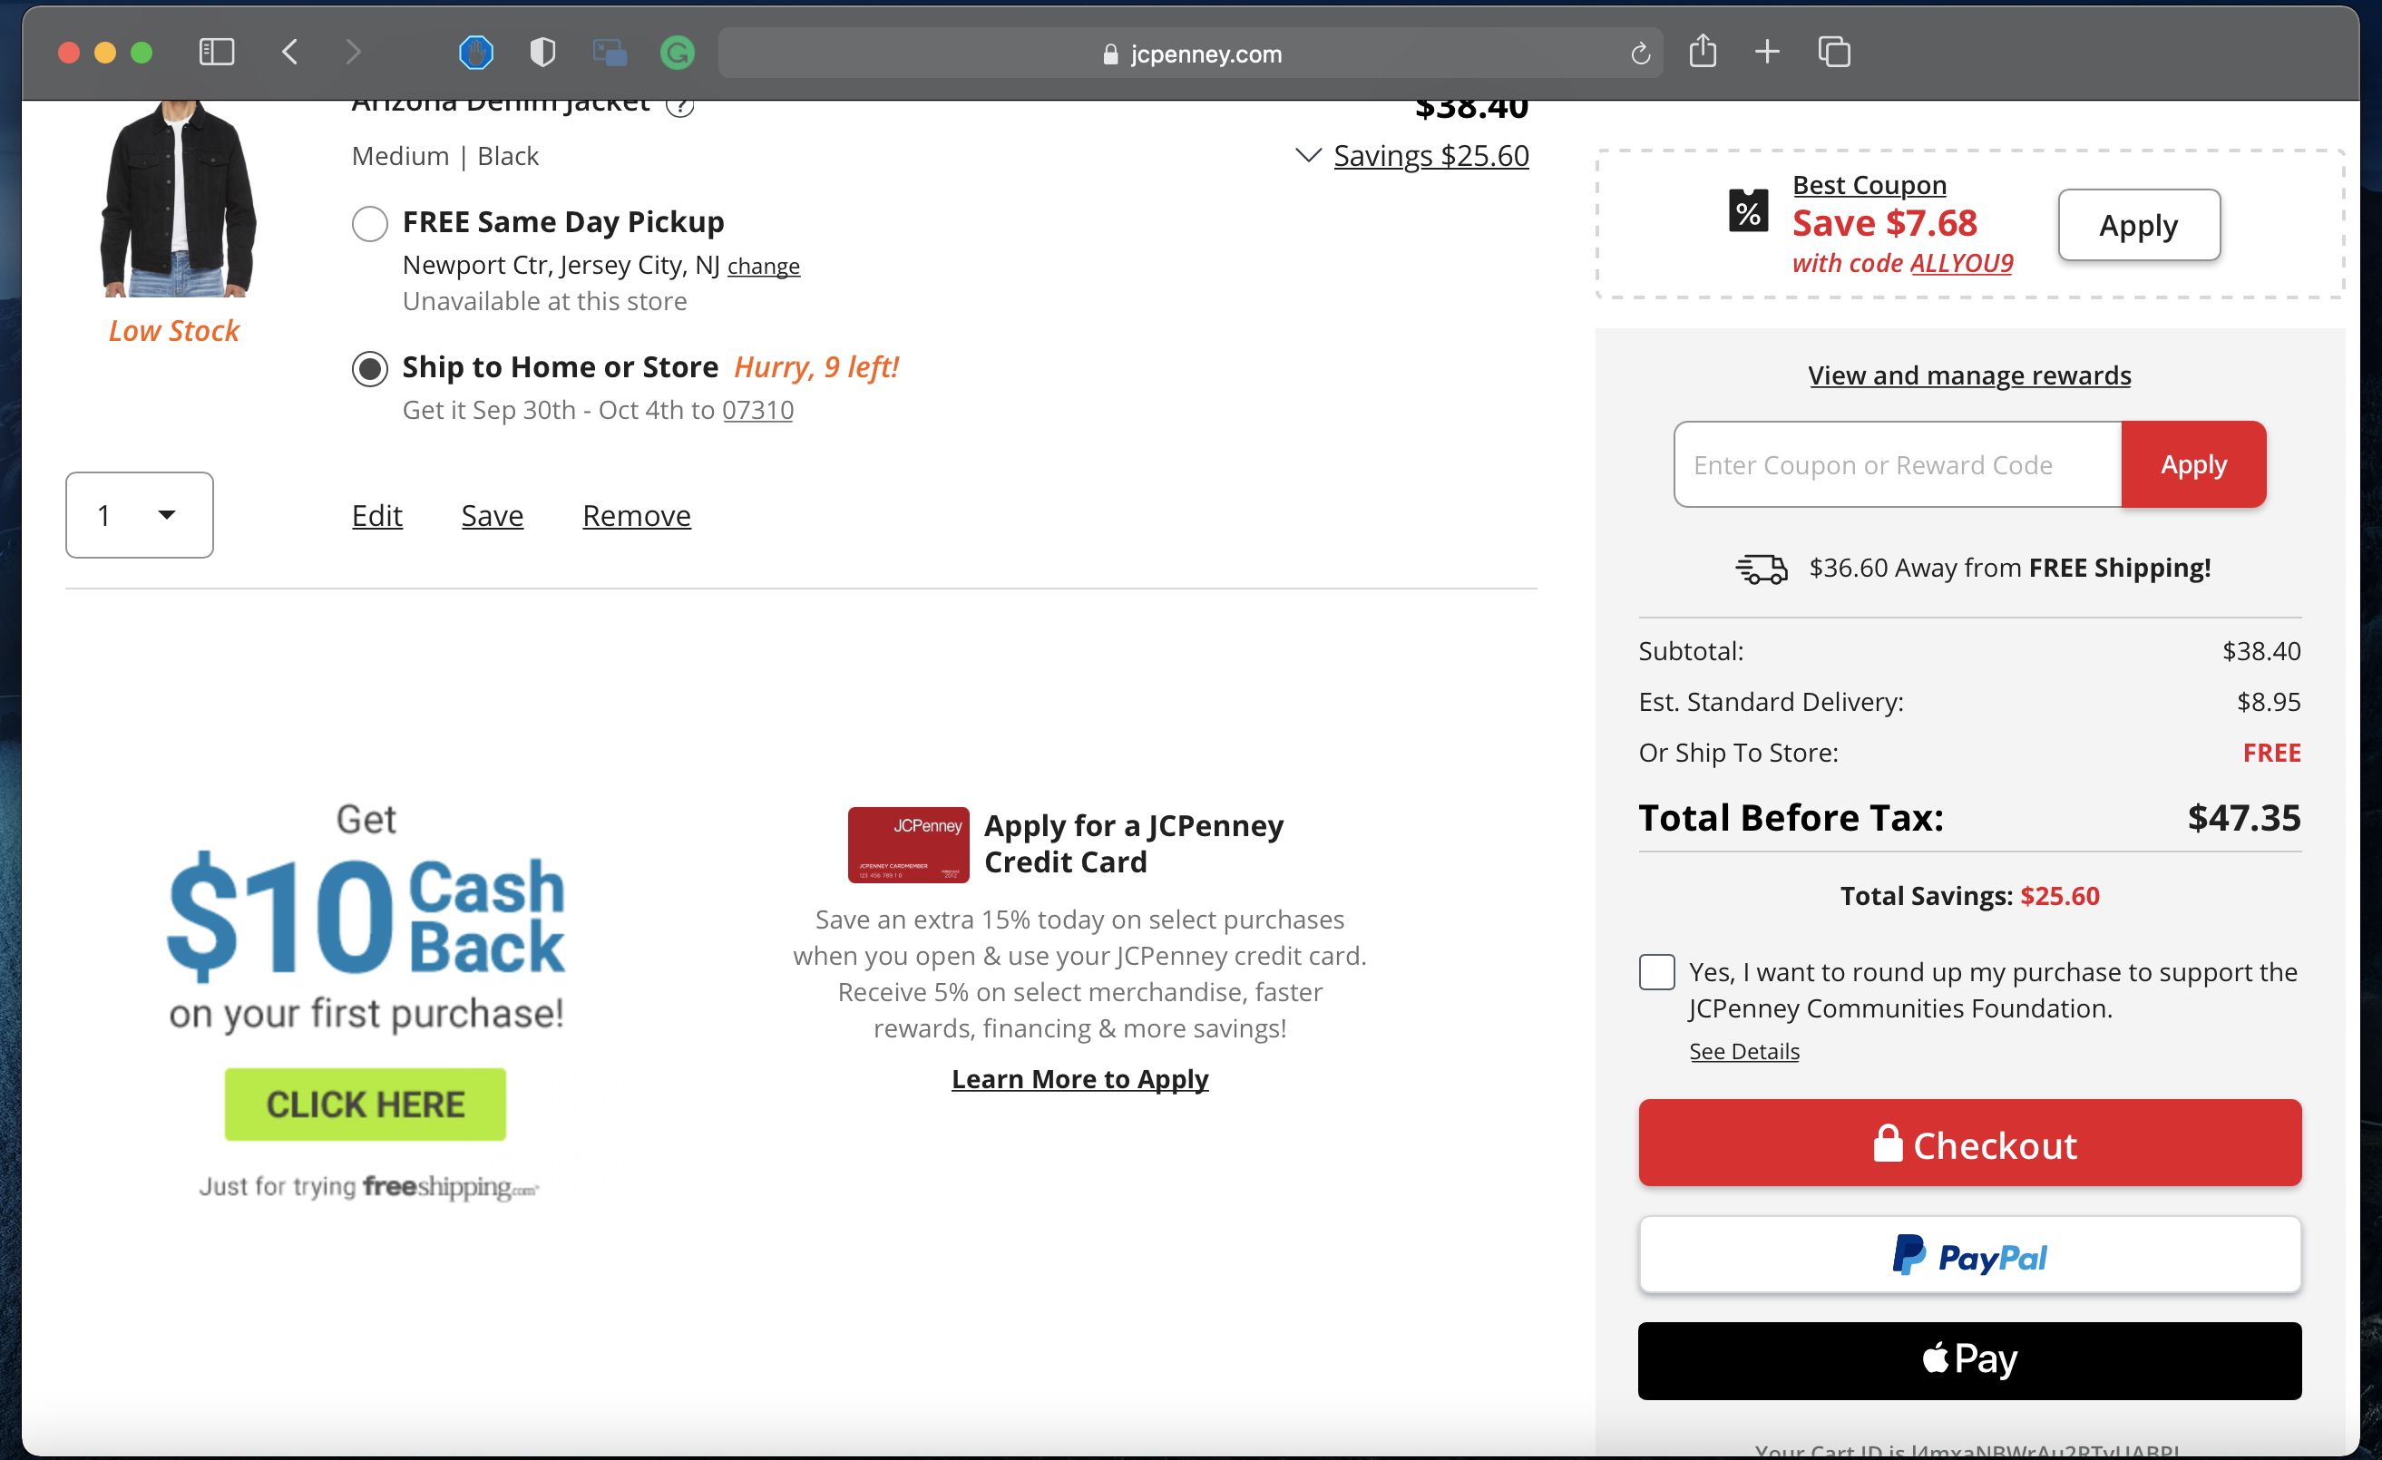Toggle the Safari sidebar icon
This screenshot has height=1460, width=2382.
tap(217, 53)
